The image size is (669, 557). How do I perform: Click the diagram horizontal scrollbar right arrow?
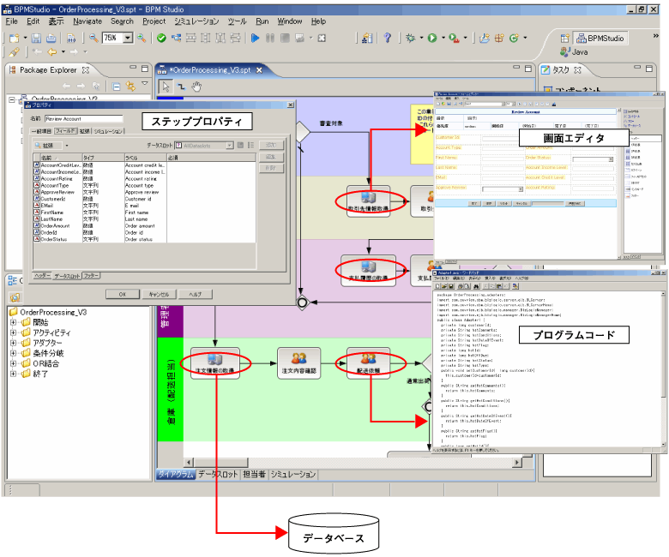(517, 463)
